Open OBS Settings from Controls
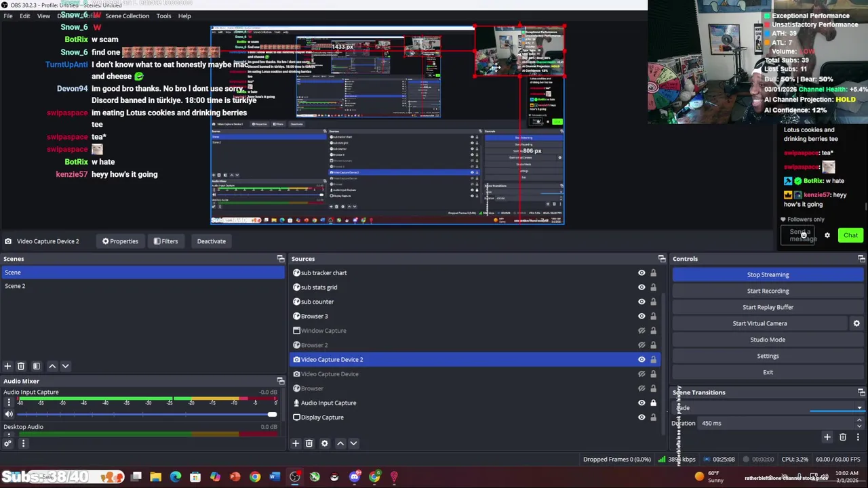 [768, 356]
